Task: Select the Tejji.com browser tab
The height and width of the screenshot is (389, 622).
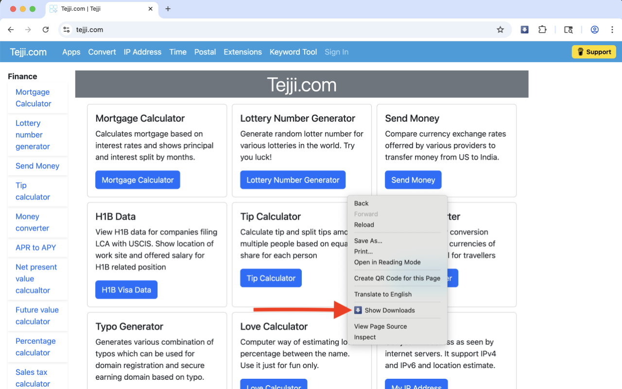Action: 102,9
